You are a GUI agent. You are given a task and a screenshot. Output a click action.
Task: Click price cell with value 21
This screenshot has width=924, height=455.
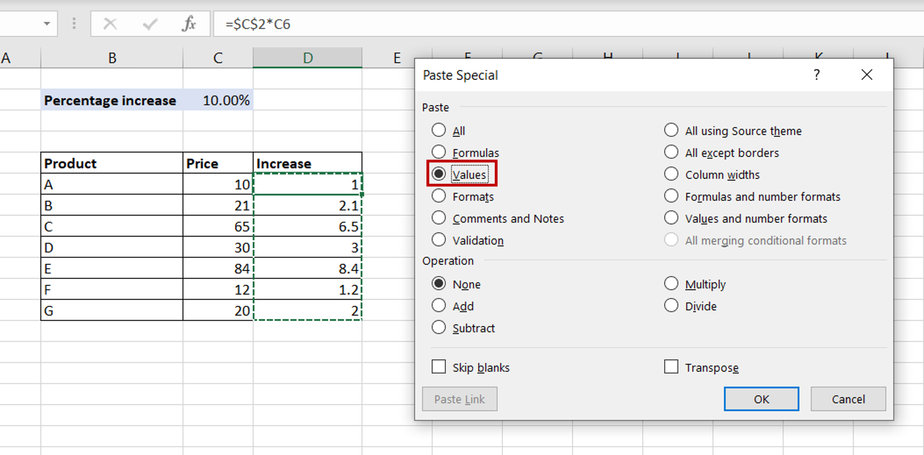click(218, 205)
